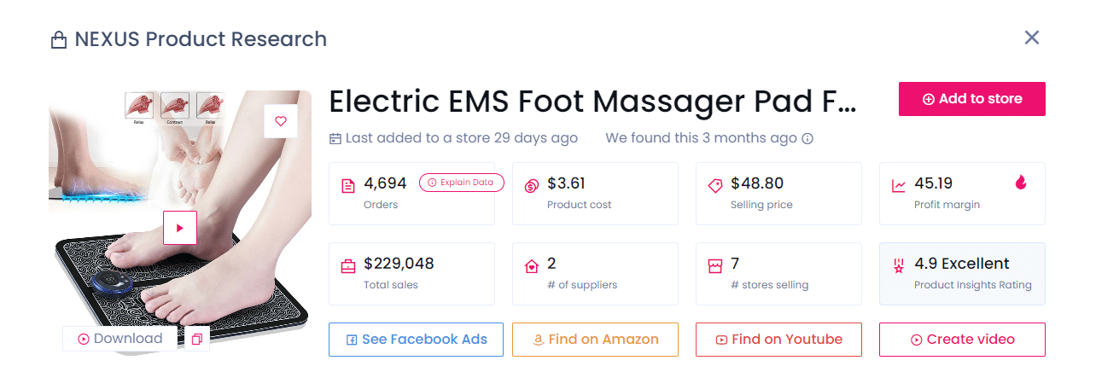Click the copy icon beside Download
This screenshot has width=1096, height=372.
tap(197, 339)
